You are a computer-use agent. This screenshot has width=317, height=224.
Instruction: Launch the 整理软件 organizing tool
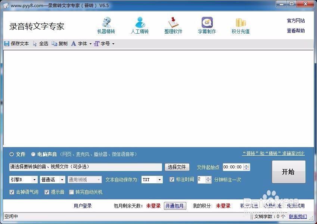pyautogui.click(x=173, y=24)
